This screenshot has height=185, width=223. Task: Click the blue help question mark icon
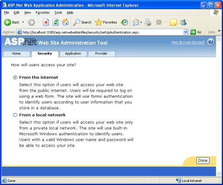211,42
